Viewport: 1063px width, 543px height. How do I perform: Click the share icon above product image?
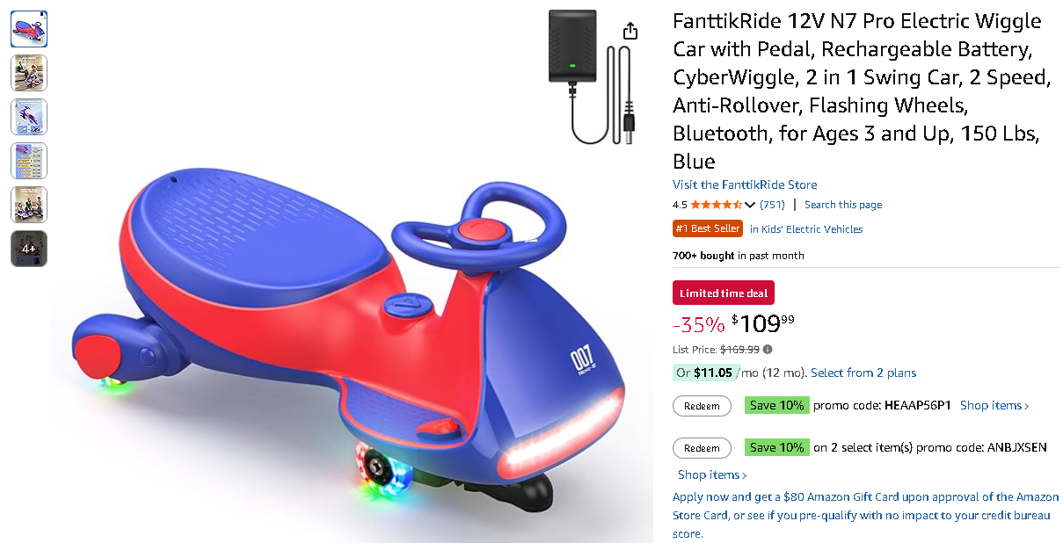630,32
